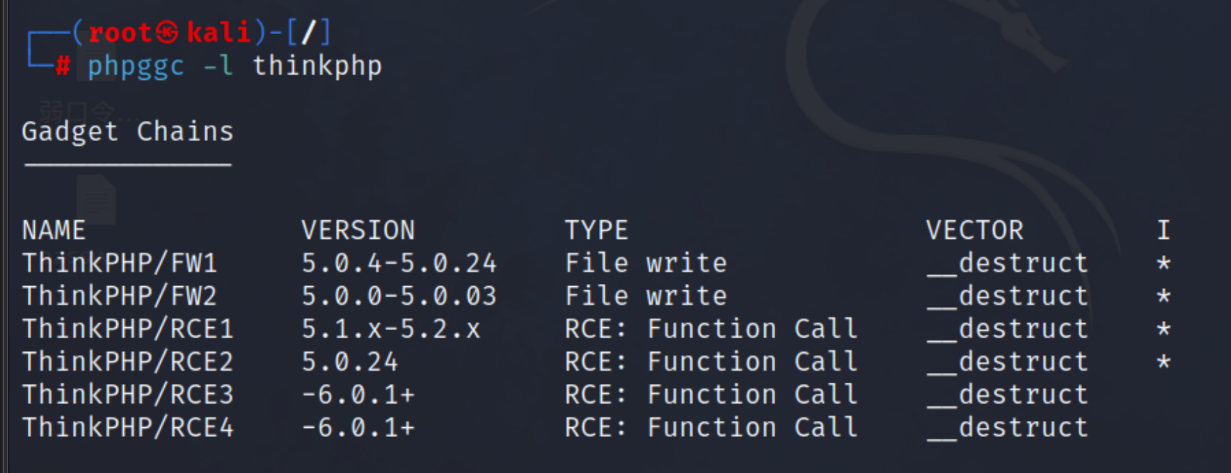Click the faint document icon behind the terminal
1231x473 pixels.
coord(96,200)
